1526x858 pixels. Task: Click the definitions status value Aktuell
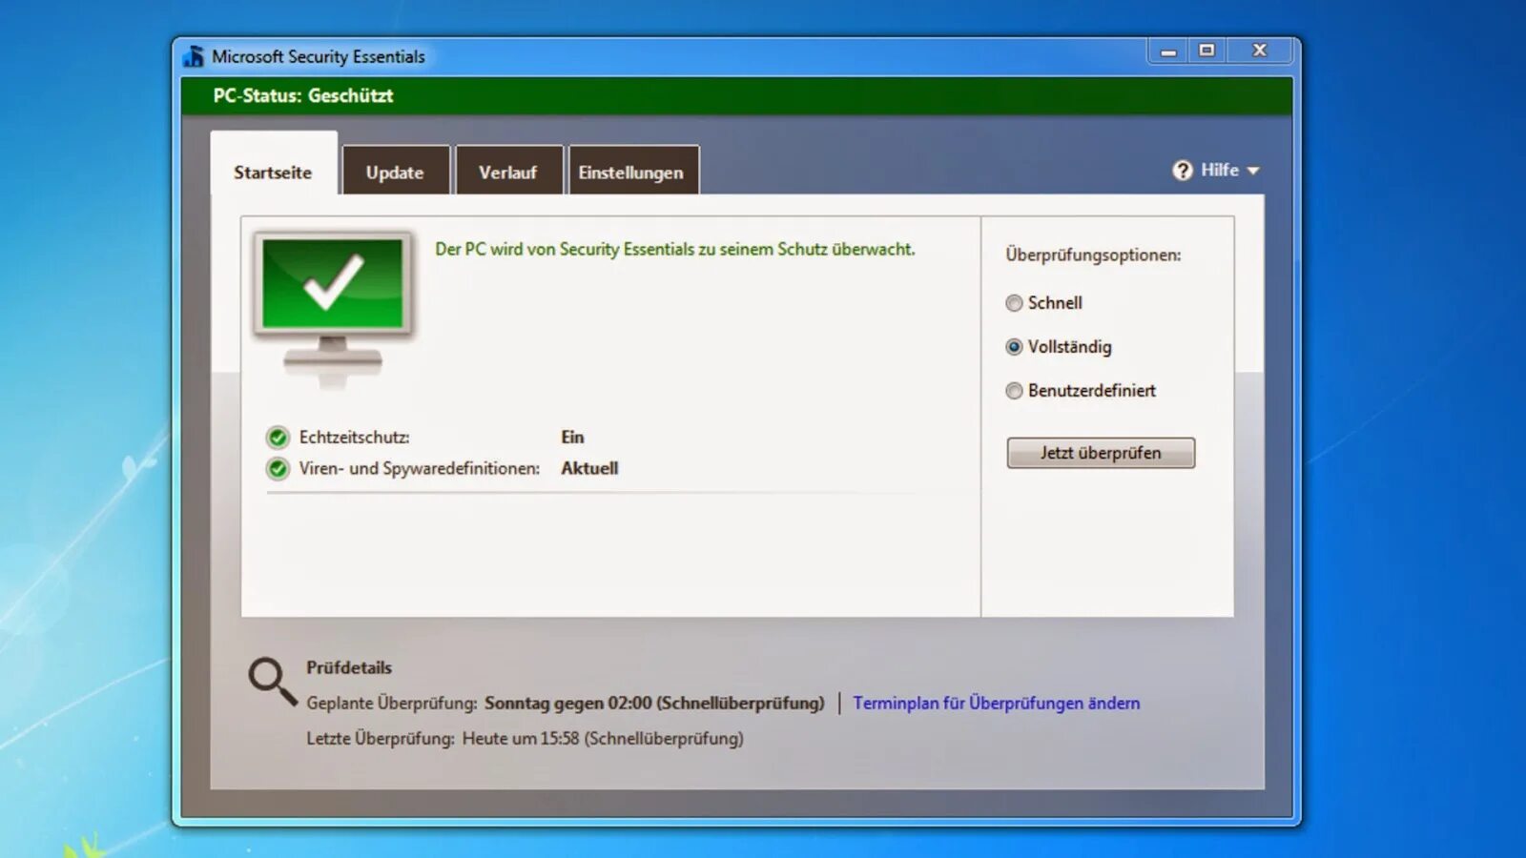[589, 469]
